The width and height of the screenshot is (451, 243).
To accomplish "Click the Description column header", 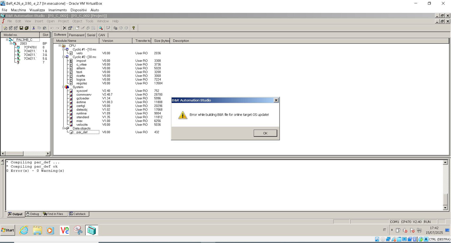I will [310, 41].
